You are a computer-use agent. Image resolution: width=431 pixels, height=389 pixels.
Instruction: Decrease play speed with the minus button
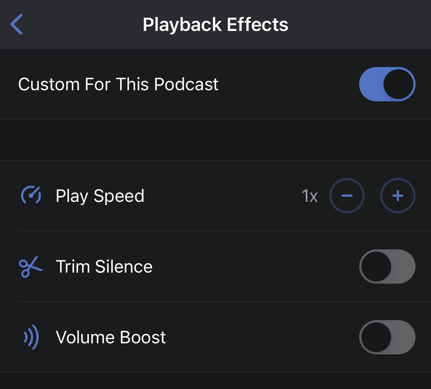pos(347,196)
